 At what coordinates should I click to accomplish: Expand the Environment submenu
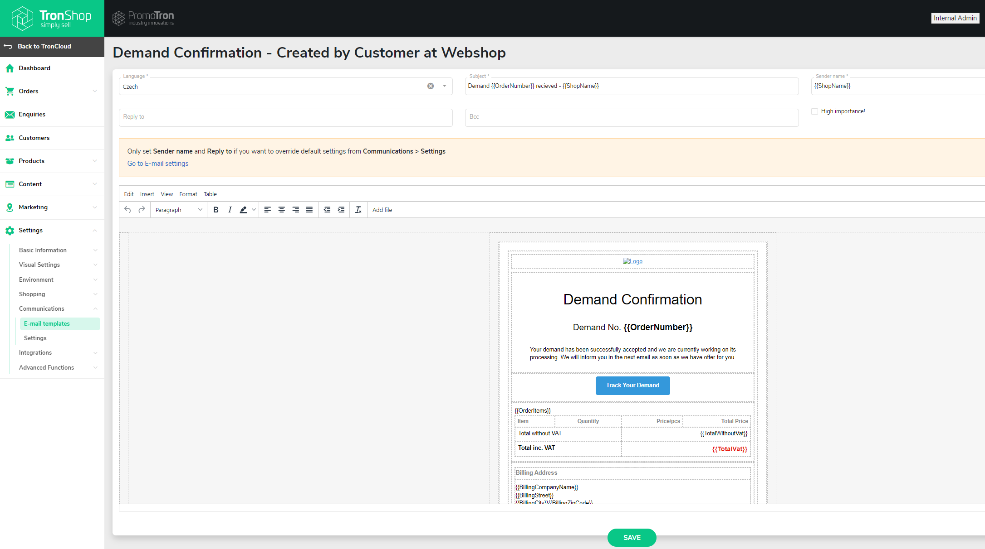tap(95, 280)
